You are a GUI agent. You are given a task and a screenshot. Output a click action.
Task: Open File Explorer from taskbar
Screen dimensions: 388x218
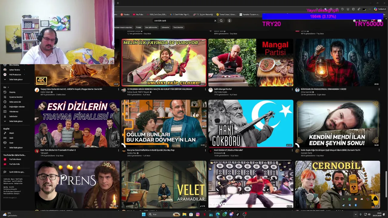(184, 214)
